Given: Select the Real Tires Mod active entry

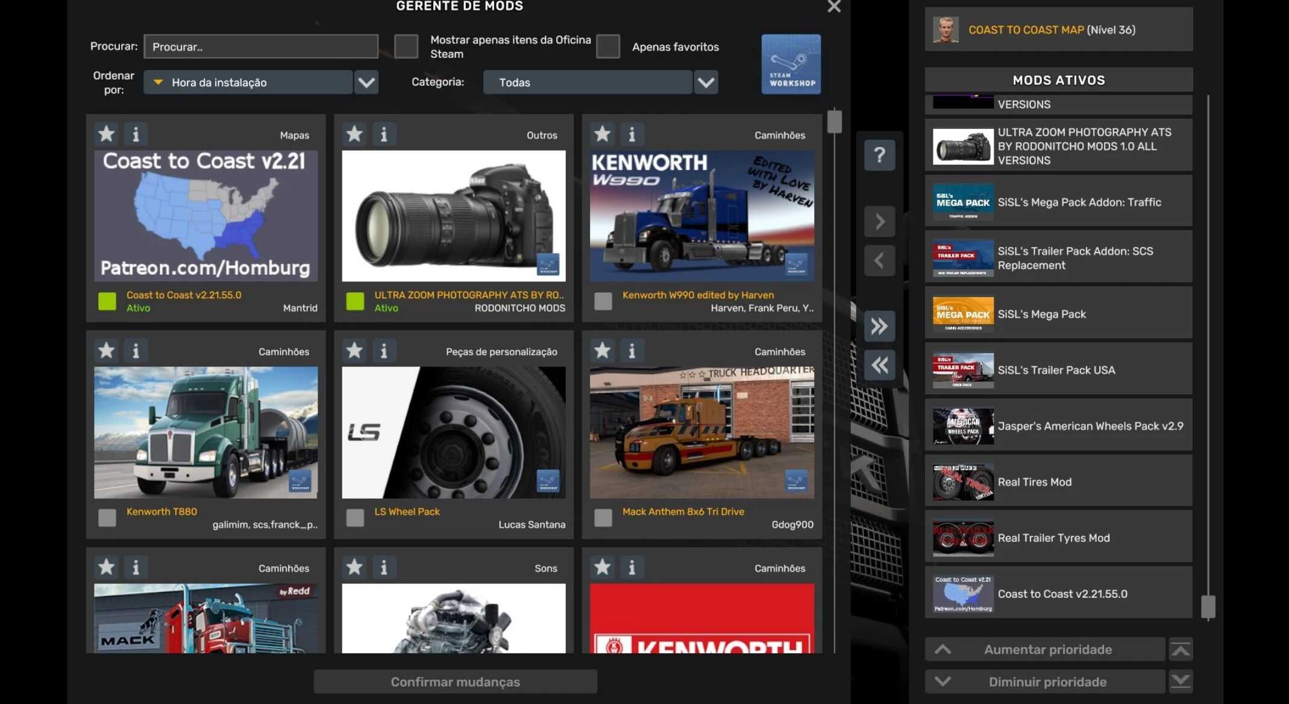Looking at the screenshot, I should pyautogui.click(x=1058, y=482).
